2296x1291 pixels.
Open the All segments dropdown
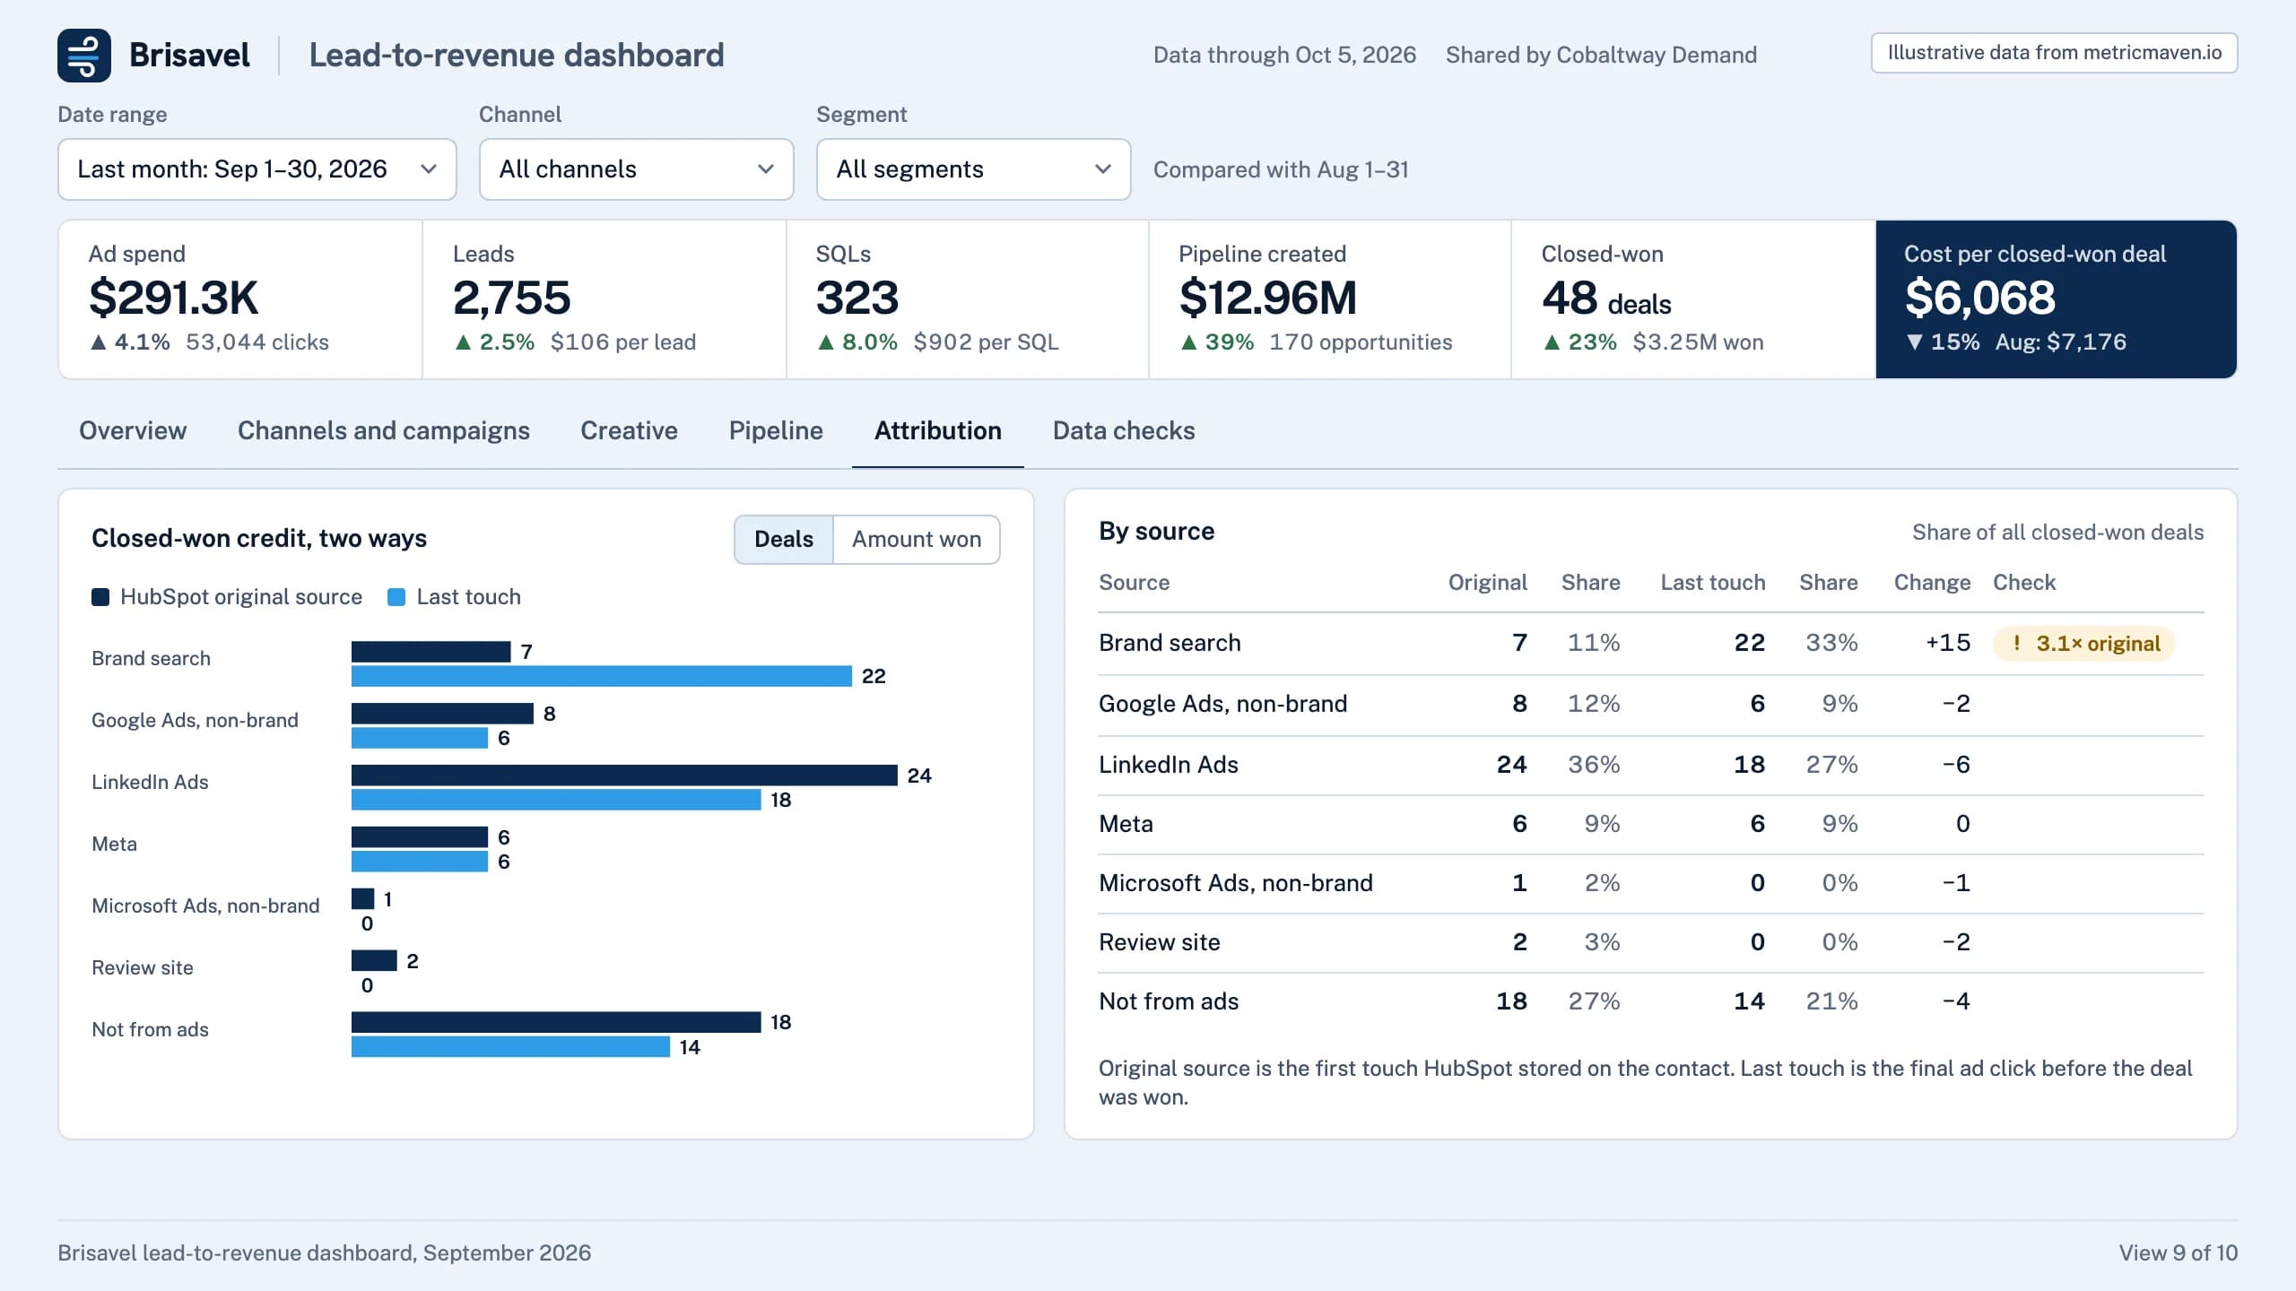[x=973, y=169]
